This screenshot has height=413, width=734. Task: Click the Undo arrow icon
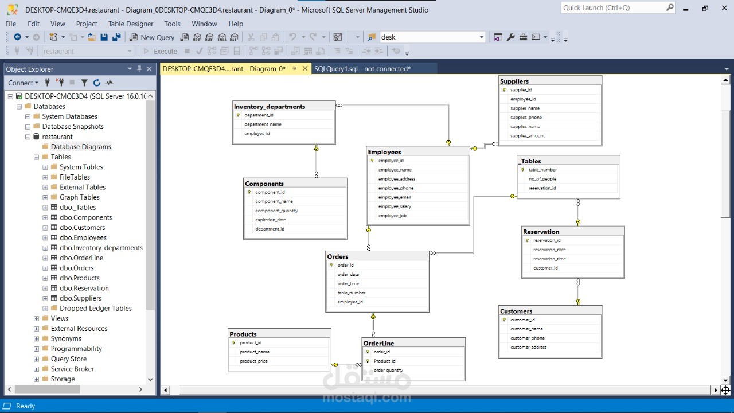(292, 37)
